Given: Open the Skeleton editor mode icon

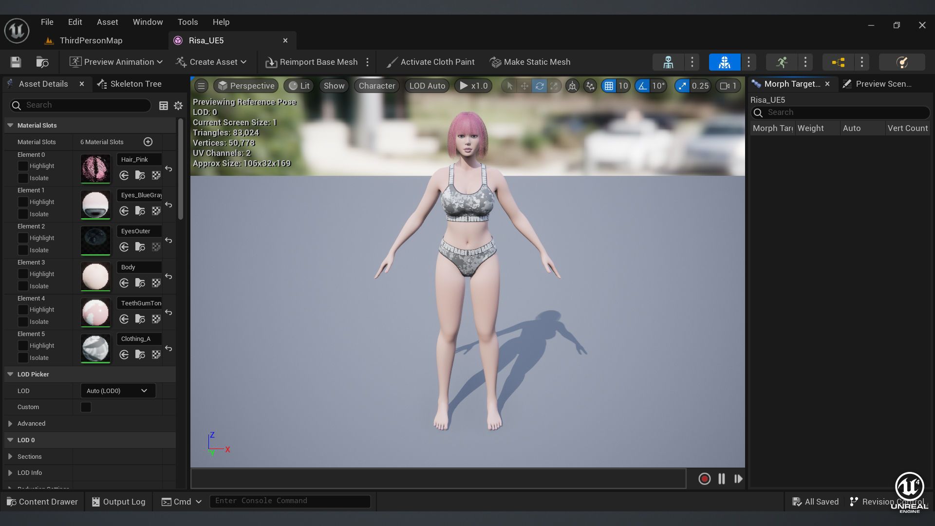Looking at the screenshot, I should [x=668, y=62].
